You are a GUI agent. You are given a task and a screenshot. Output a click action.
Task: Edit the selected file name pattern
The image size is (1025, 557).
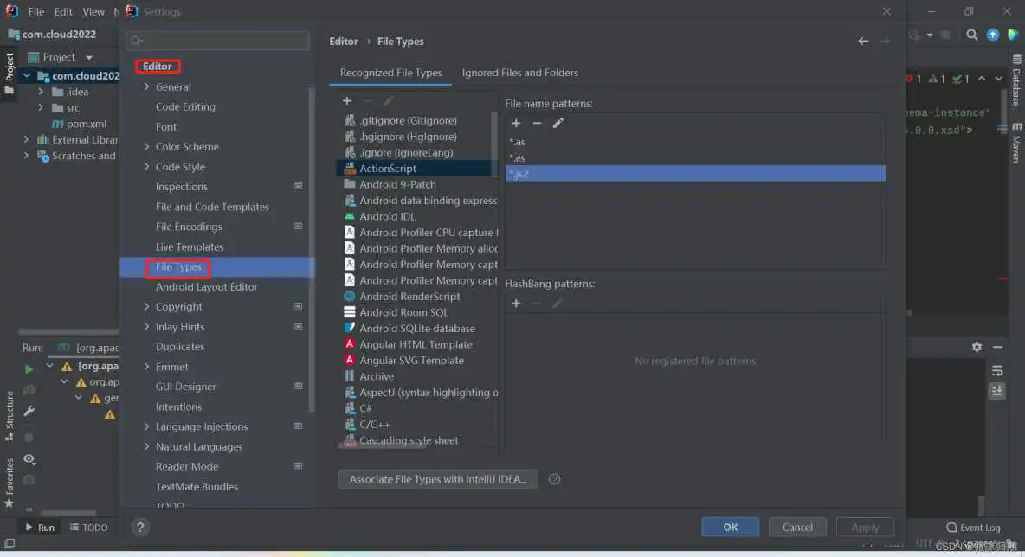[x=558, y=124]
